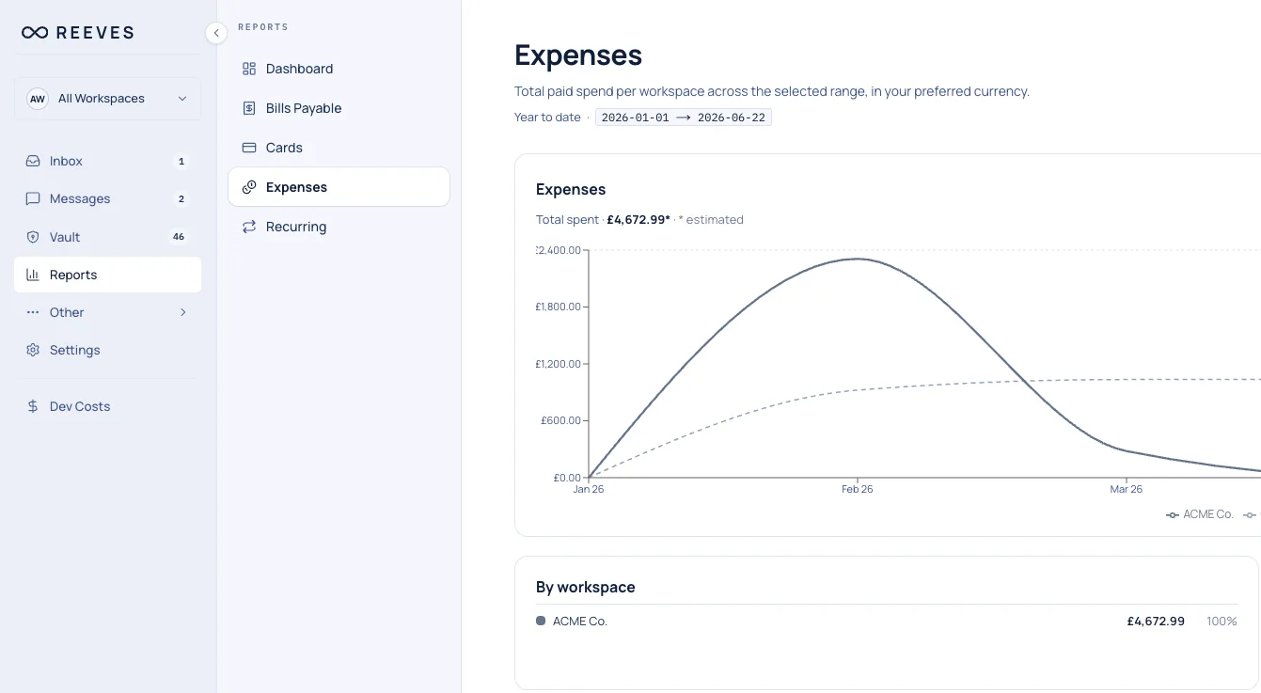Click the Recurring arrows icon
Viewport: 1261px width, 693px height.
click(x=249, y=227)
